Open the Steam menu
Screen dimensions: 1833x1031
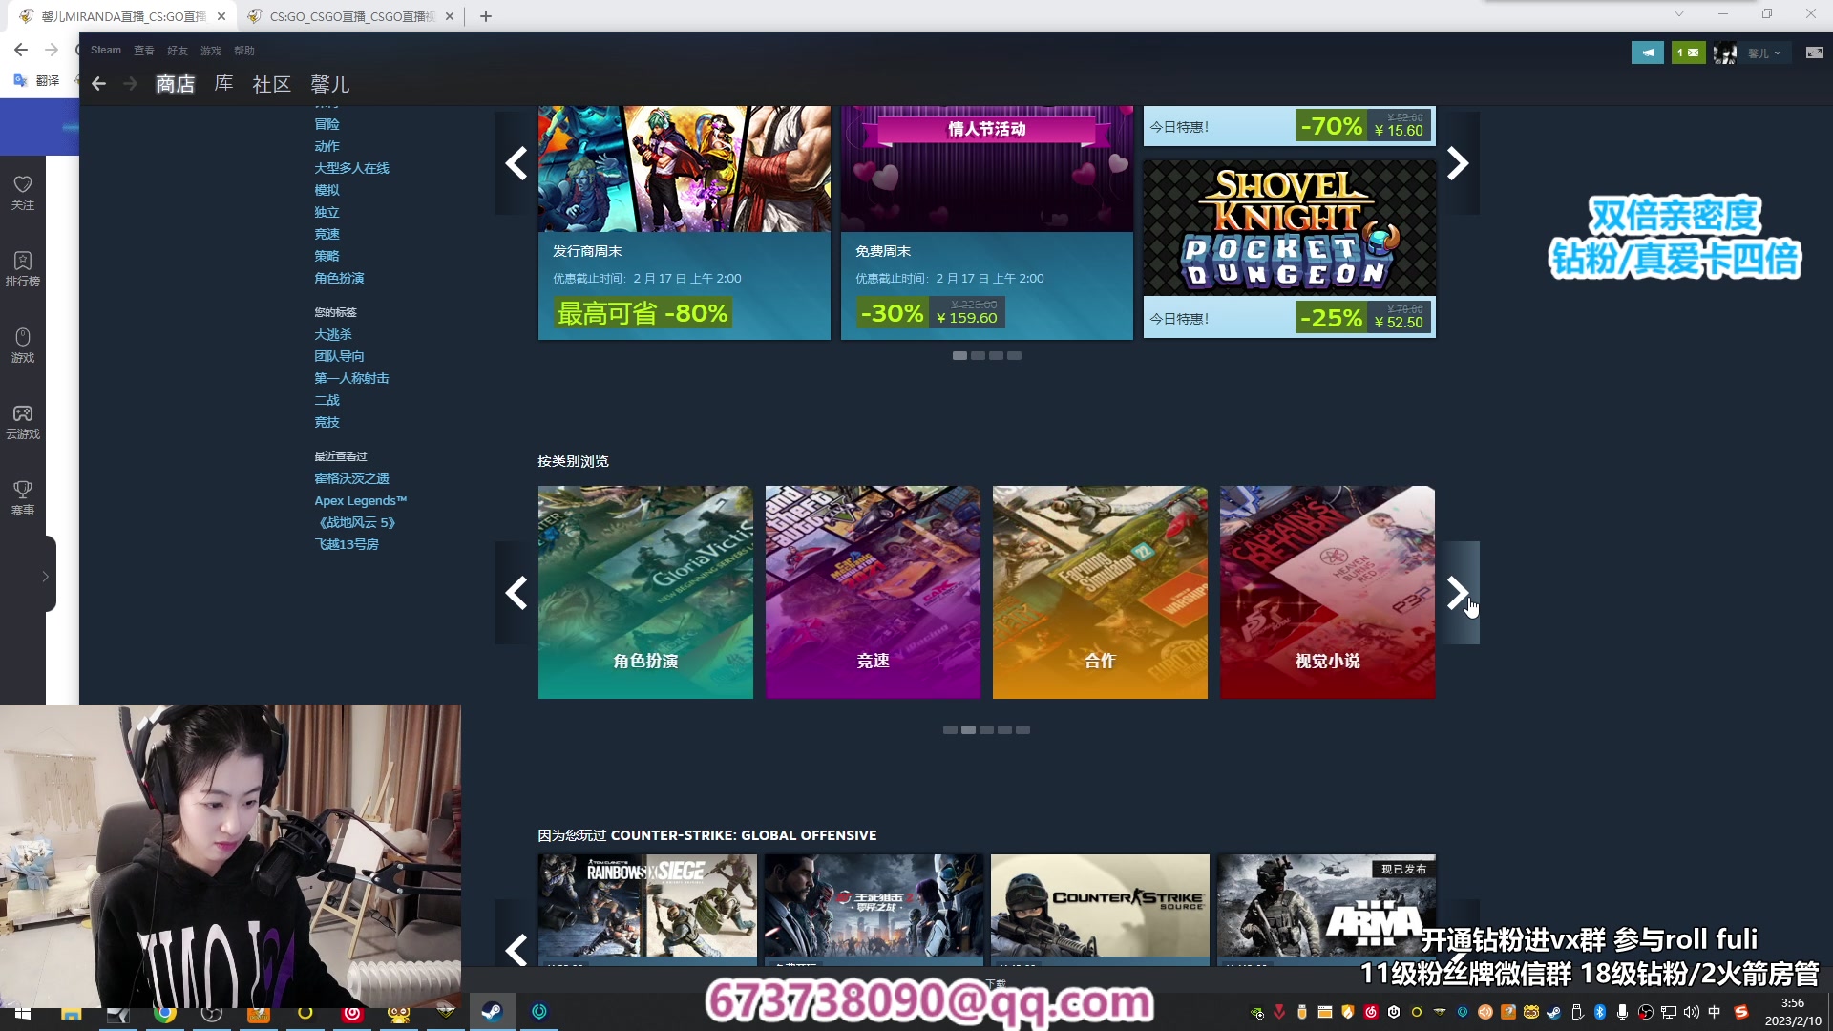tap(106, 50)
